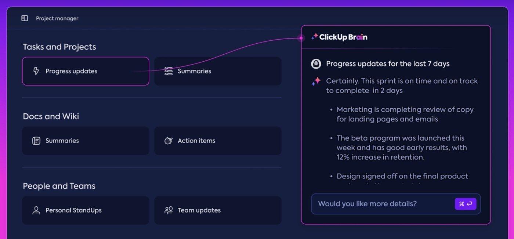Click the Project manager title
This screenshot has height=239, width=514.
click(57, 18)
